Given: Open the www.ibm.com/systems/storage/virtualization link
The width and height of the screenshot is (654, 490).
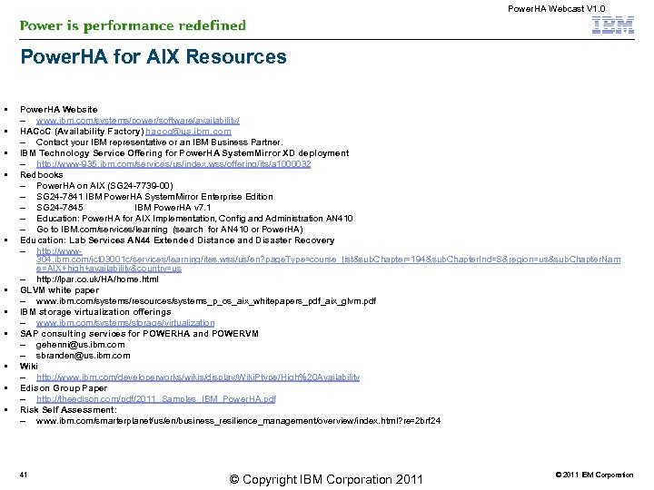Looking at the screenshot, I should tap(125, 323).
